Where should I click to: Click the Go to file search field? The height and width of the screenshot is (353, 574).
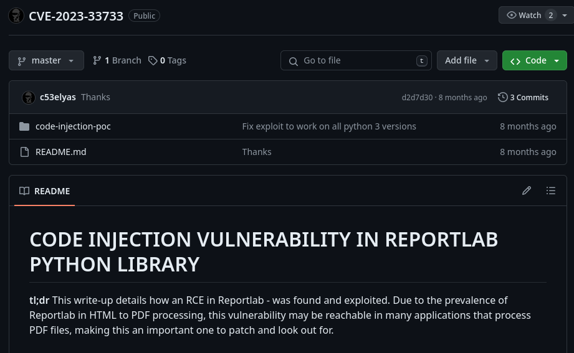click(356, 60)
